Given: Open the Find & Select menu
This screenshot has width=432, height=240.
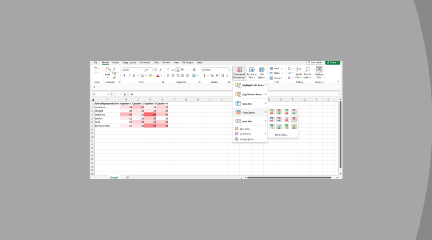Looking at the screenshot, I should pos(307,73).
